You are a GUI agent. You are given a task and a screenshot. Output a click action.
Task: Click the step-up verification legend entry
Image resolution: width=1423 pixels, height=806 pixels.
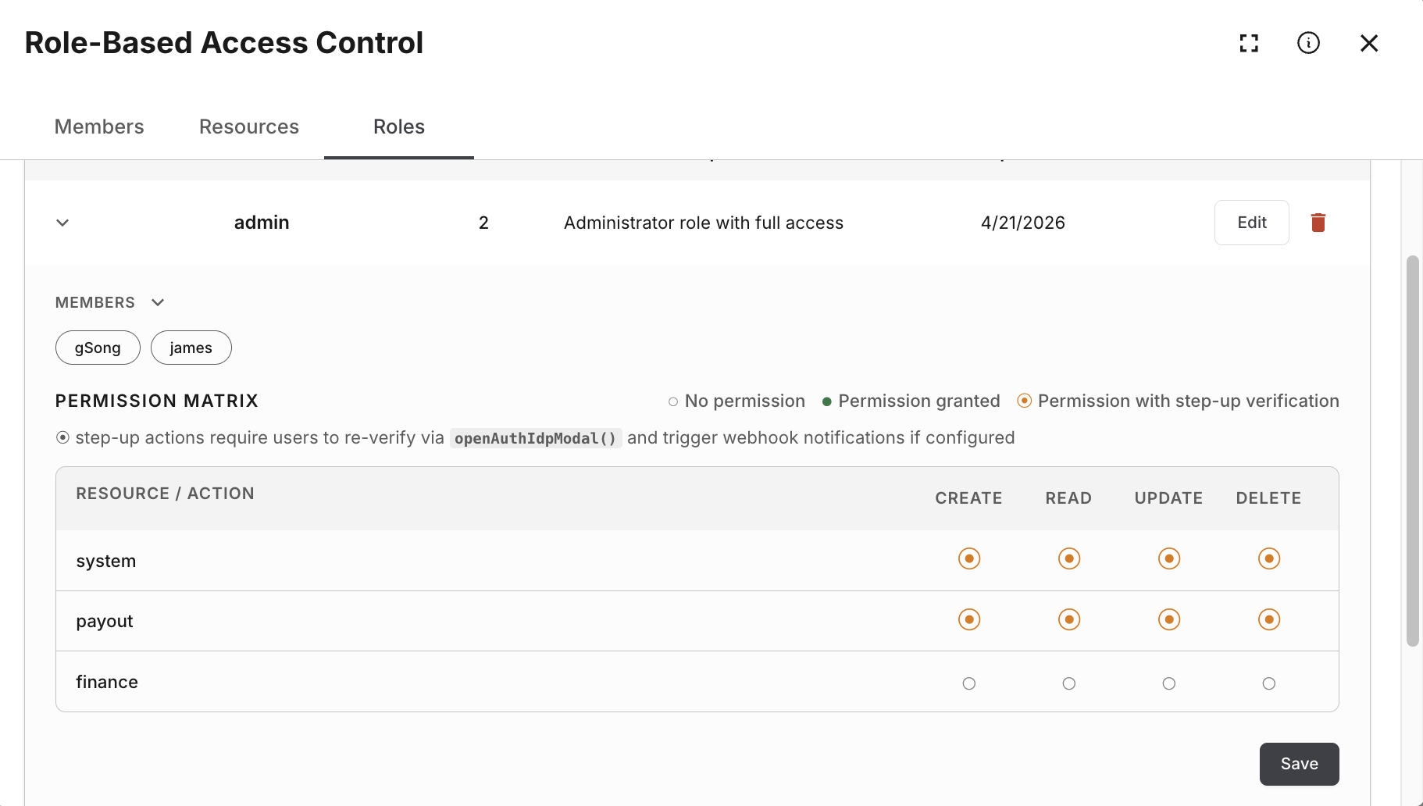click(x=1178, y=401)
